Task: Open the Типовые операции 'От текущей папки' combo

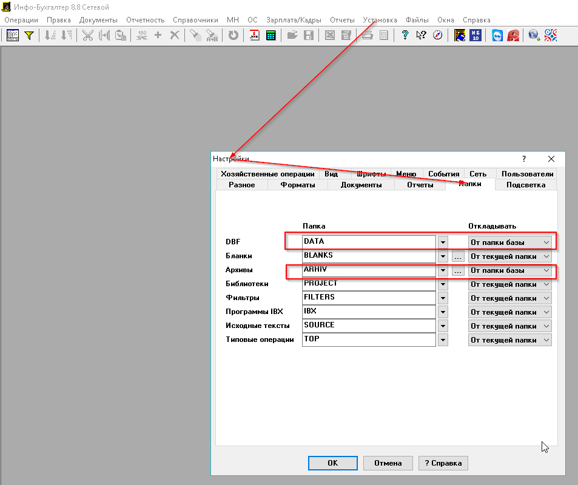Action: pyautogui.click(x=510, y=340)
